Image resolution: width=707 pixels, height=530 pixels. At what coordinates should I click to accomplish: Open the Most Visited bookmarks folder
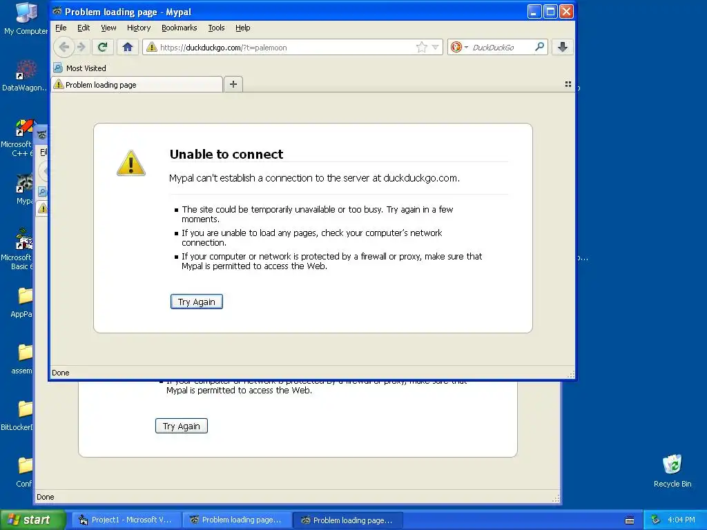tap(79, 68)
